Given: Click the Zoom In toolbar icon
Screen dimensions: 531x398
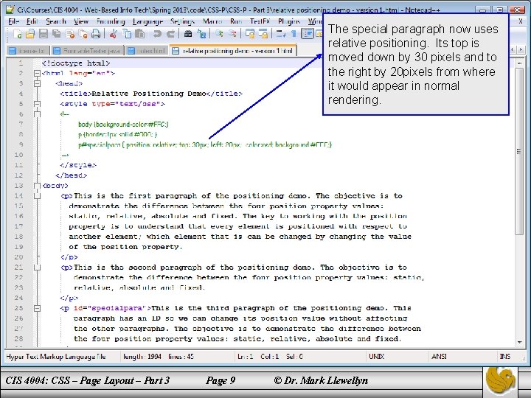Looking at the screenshot, I should [x=219, y=34].
